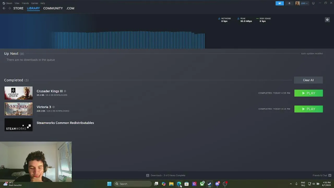Open Steamworks Common Redistributables thumbnail

(x=19, y=125)
